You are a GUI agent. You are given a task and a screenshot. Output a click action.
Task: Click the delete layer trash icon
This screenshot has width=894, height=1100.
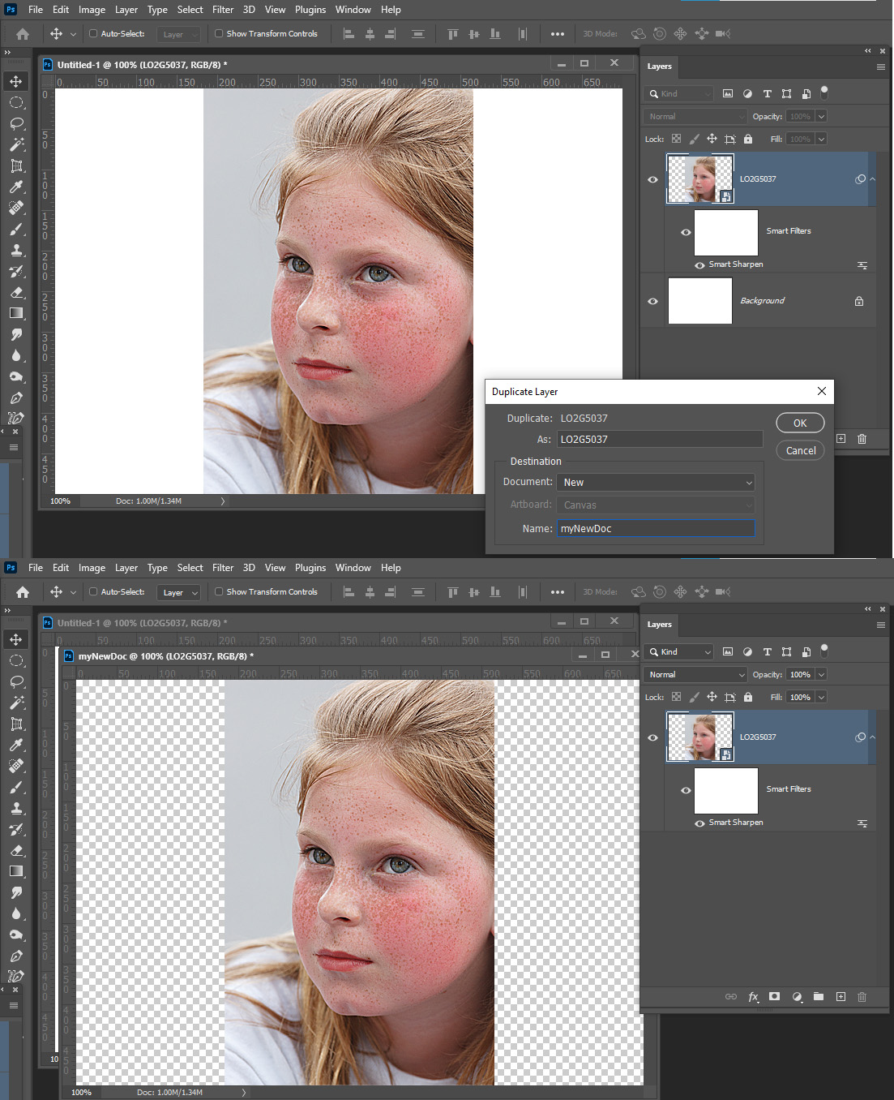point(862,439)
